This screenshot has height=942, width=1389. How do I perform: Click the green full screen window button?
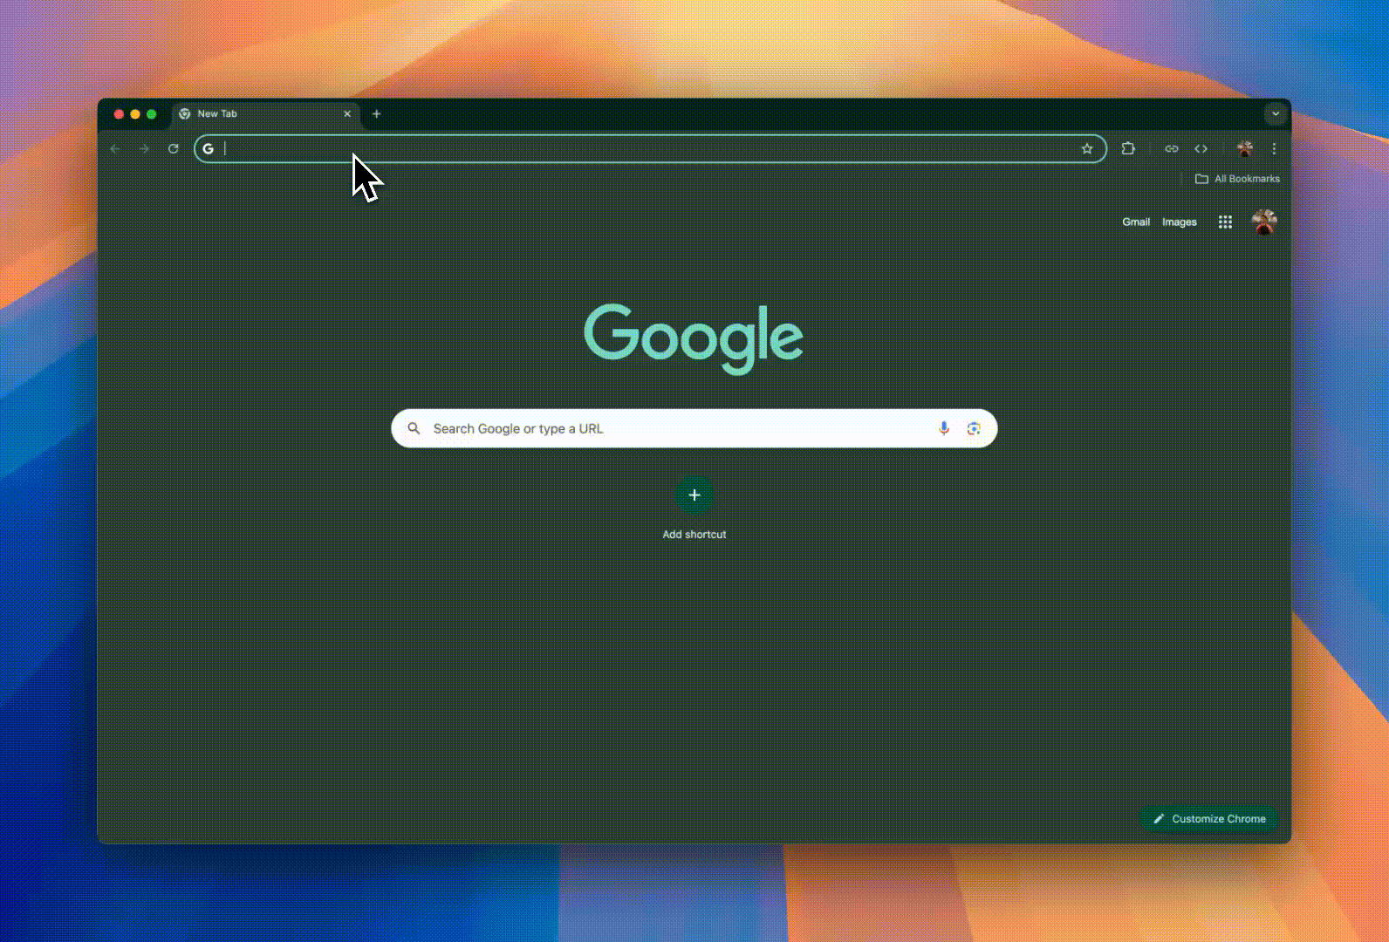[x=152, y=114]
